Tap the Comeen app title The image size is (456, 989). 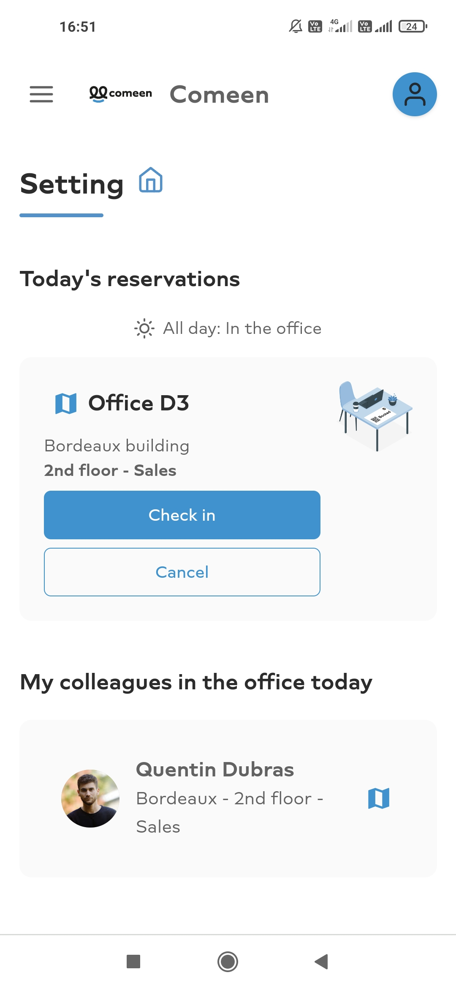point(219,94)
